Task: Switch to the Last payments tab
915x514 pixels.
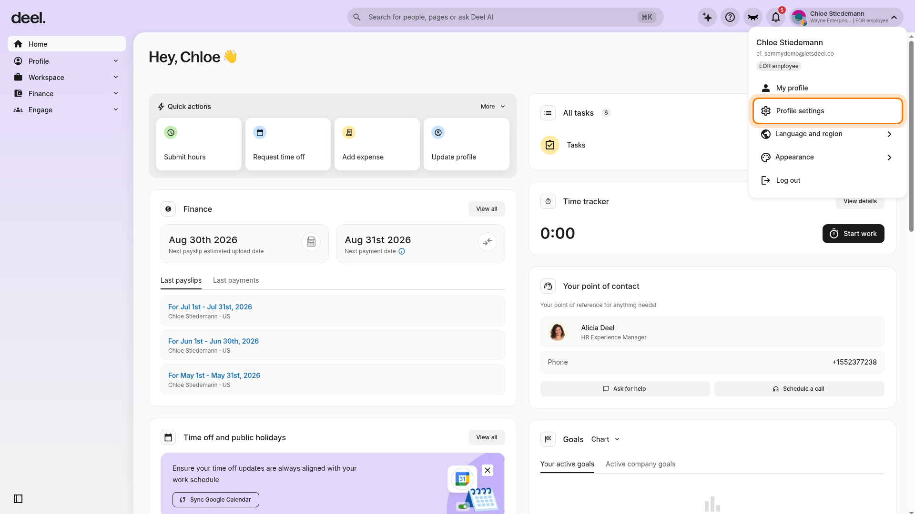Action: click(x=236, y=280)
